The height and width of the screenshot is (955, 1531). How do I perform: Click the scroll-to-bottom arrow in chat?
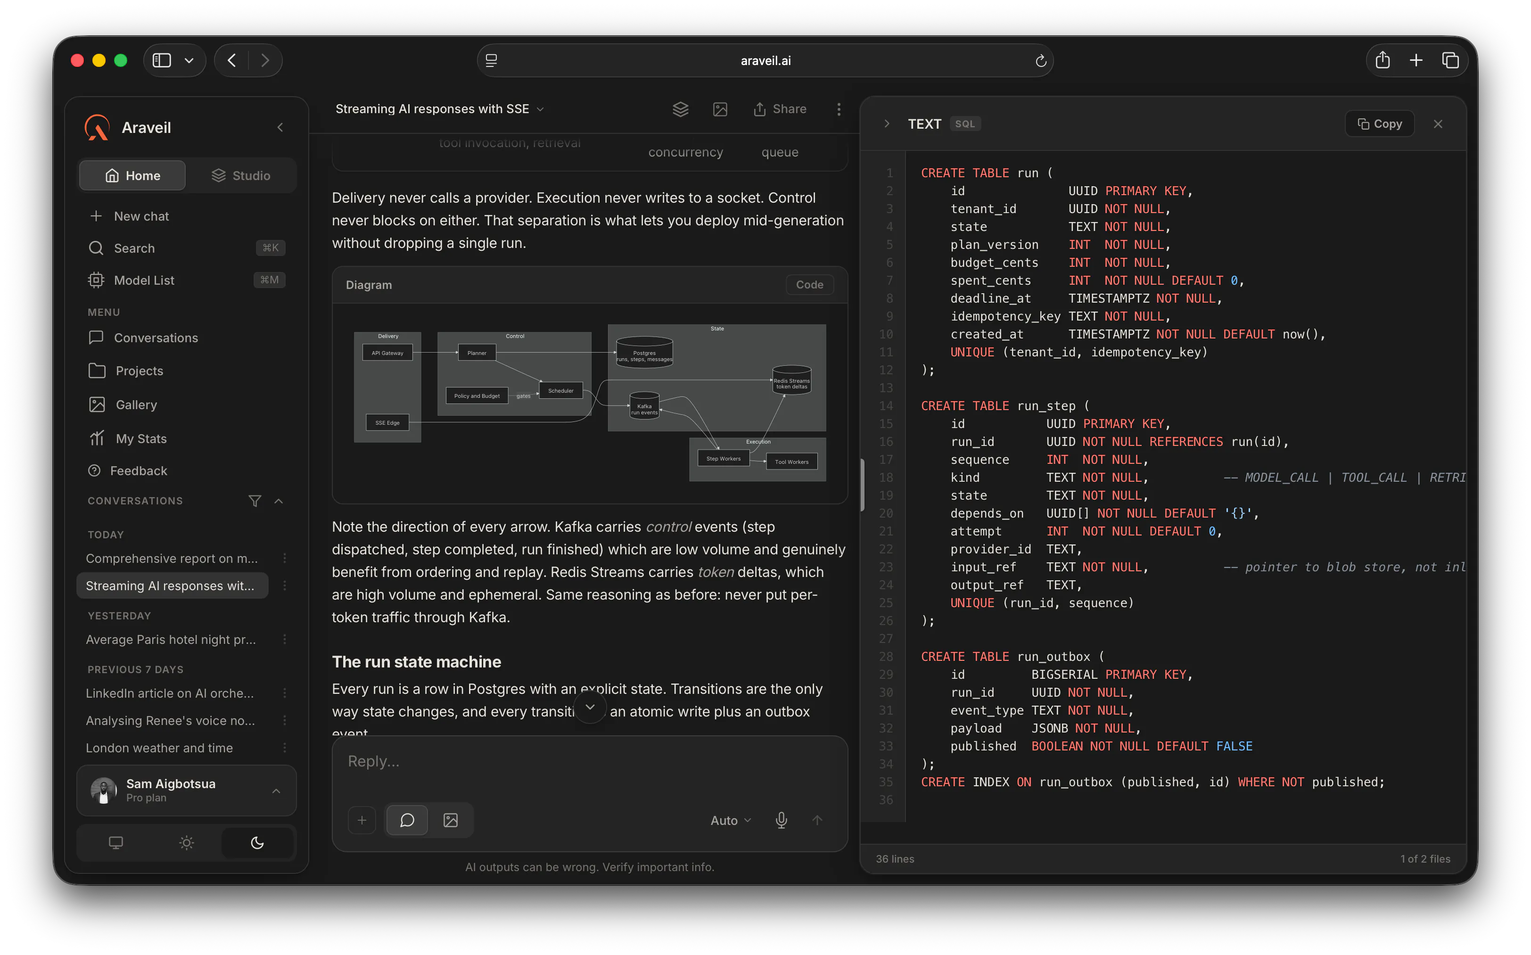[x=590, y=707]
